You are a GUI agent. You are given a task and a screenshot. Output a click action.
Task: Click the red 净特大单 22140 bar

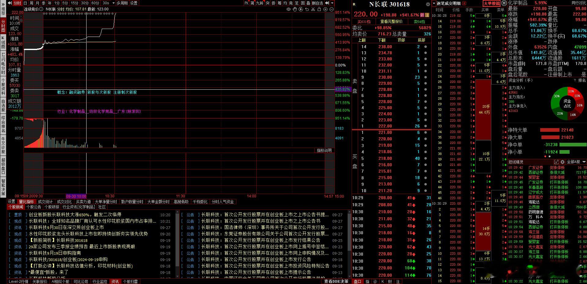549,130
